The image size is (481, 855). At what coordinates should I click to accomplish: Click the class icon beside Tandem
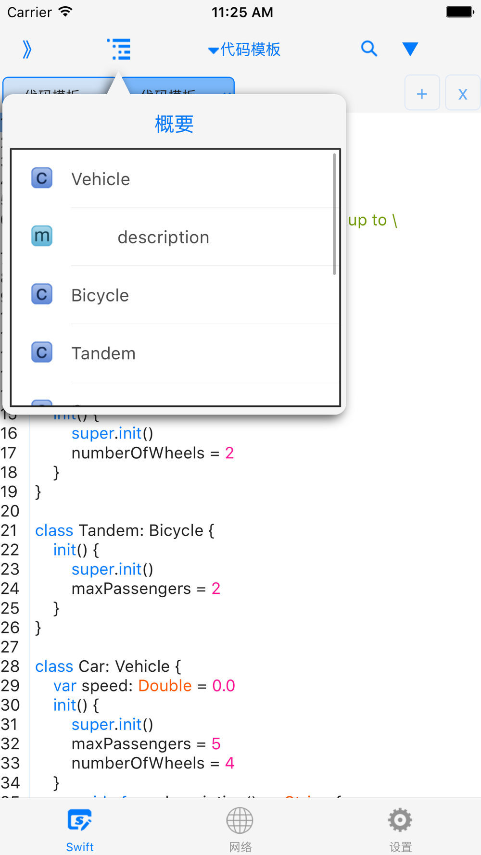(x=42, y=352)
